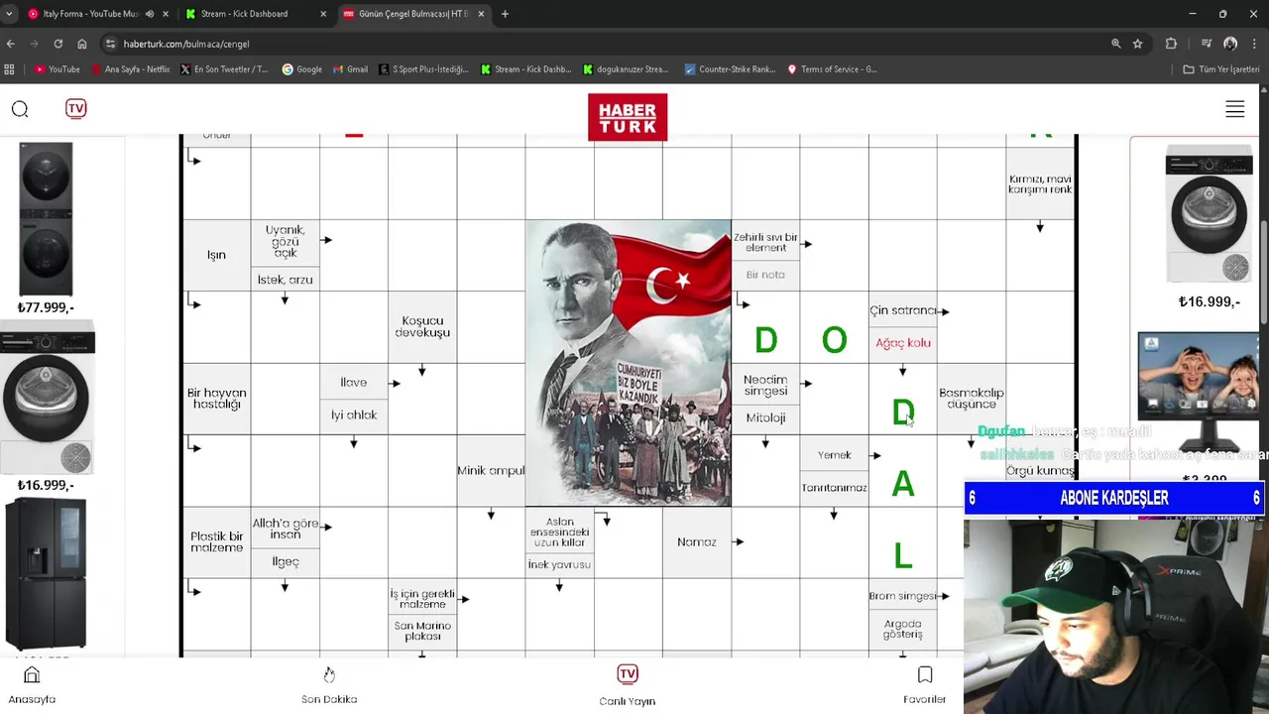Select the 'Koşucu devekuşu' clue
The image size is (1269, 714).
pos(422,327)
